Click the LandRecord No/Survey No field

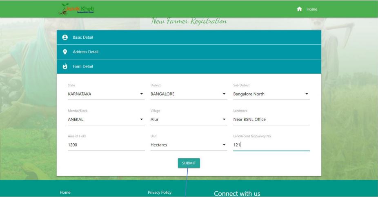[x=271, y=144]
